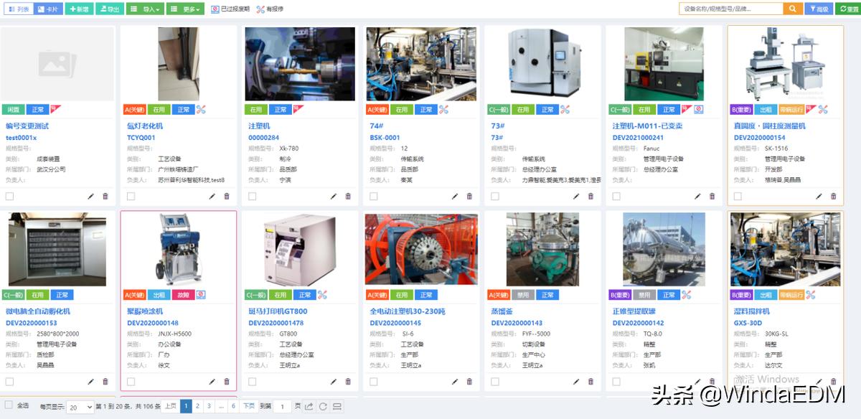Go to page 3
This screenshot has width=861, height=419.
point(209,406)
